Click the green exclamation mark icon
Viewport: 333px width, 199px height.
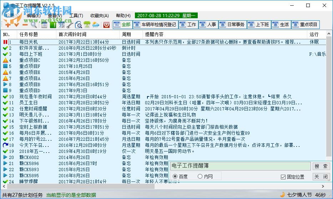pos(53,25)
